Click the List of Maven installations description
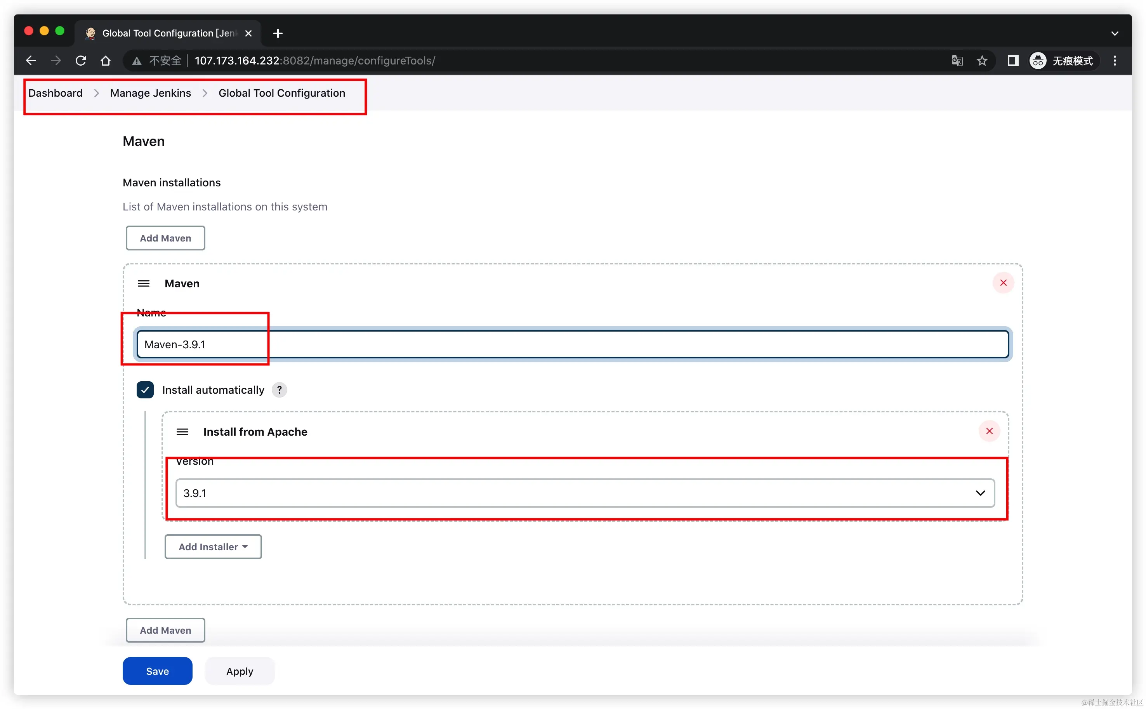 (x=225, y=207)
